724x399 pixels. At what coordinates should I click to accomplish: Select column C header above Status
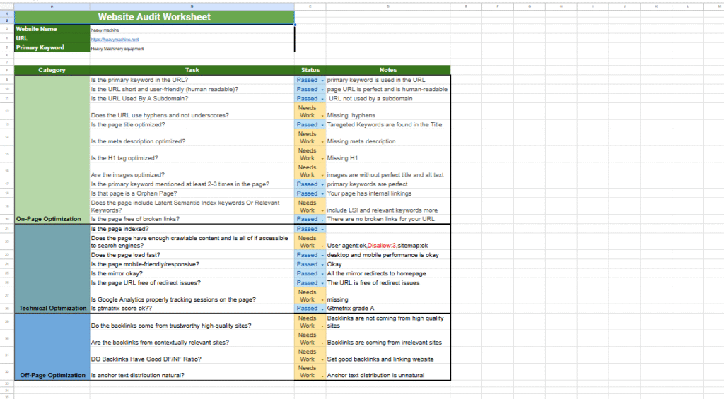310,6
